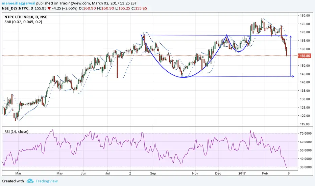Image resolution: width=315 pixels, height=186 pixels.
Task: Click the Jul date axis label
Action: click(x=107, y=173)
